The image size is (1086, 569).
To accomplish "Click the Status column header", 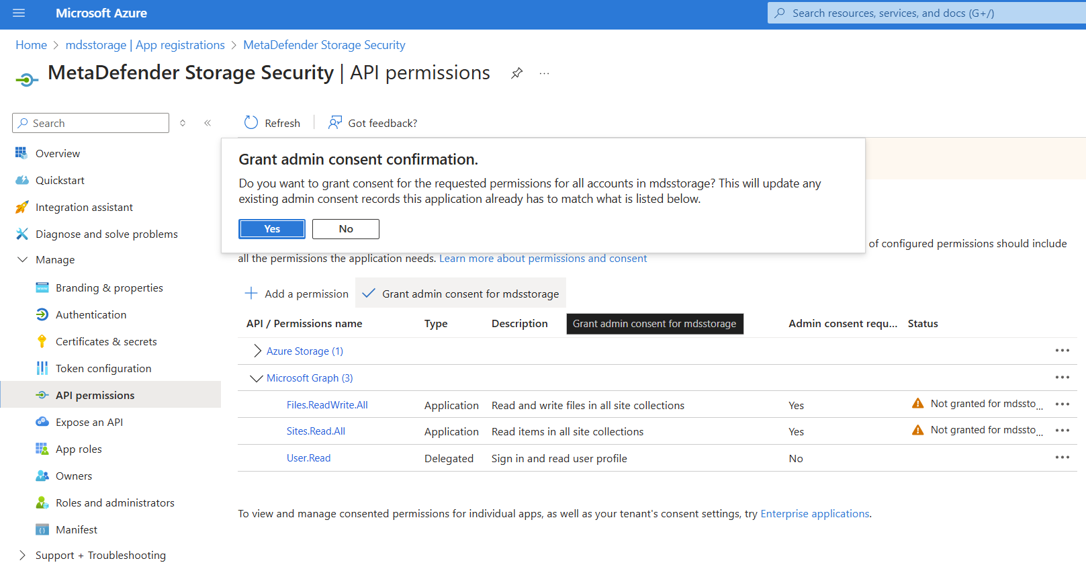I will (923, 323).
